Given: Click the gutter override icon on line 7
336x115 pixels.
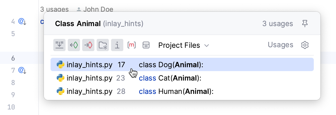Looking at the screenshot, I should coord(22,71).
